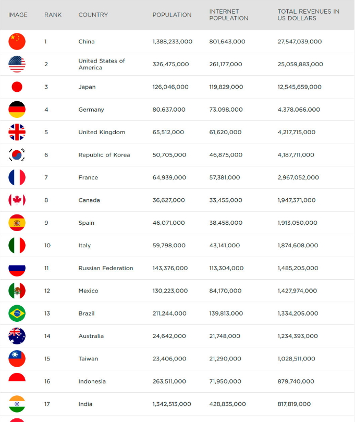Click the Mexico flag icon
This screenshot has height=422, width=355.
pyautogui.click(x=17, y=291)
